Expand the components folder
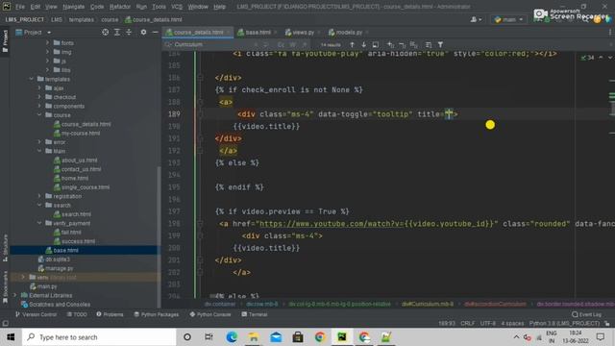Image resolution: width=615 pixels, height=346 pixels. tap(39, 106)
